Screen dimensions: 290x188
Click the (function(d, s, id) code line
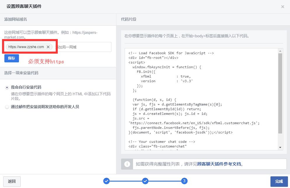154,100
